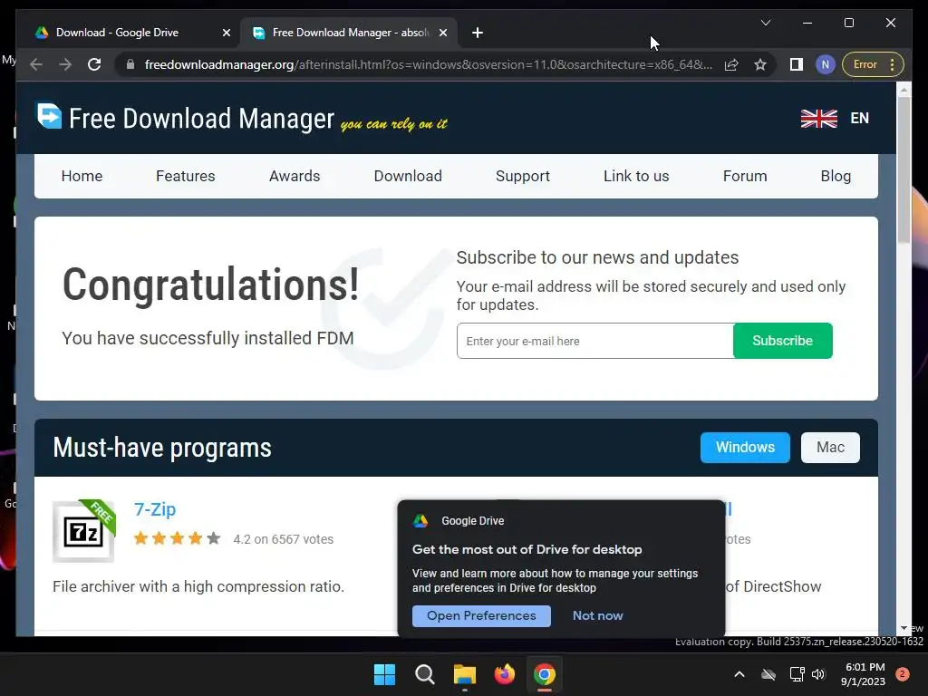Toggle the Chrome side panel icon
This screenshot has height=696, width=928.
click(797, 64)
